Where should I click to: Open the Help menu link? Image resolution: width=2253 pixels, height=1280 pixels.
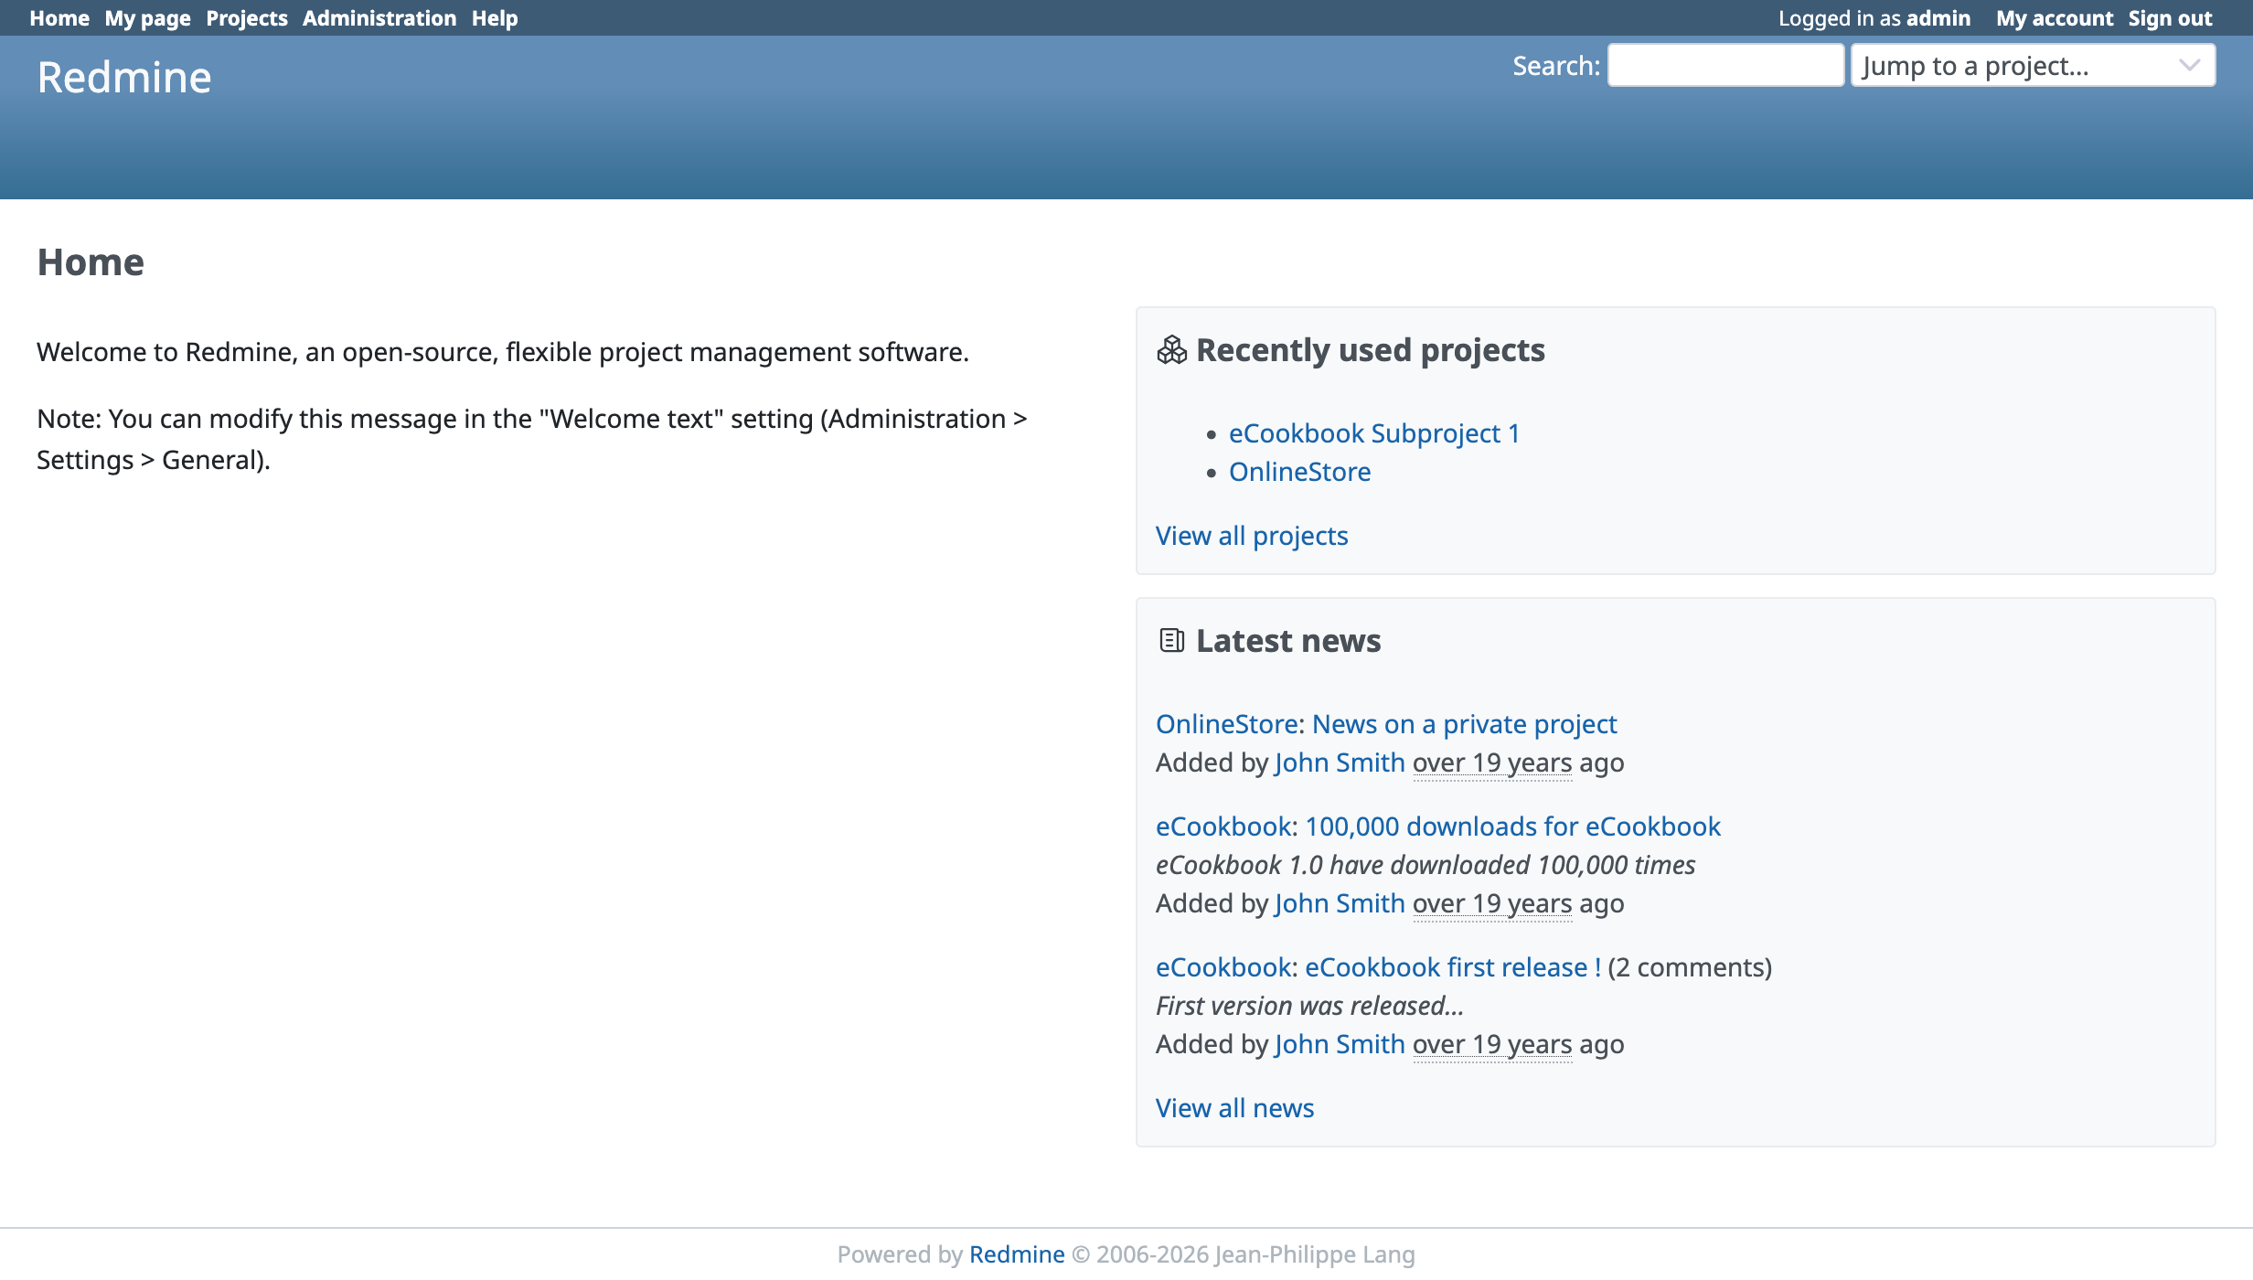click(494, 18)
